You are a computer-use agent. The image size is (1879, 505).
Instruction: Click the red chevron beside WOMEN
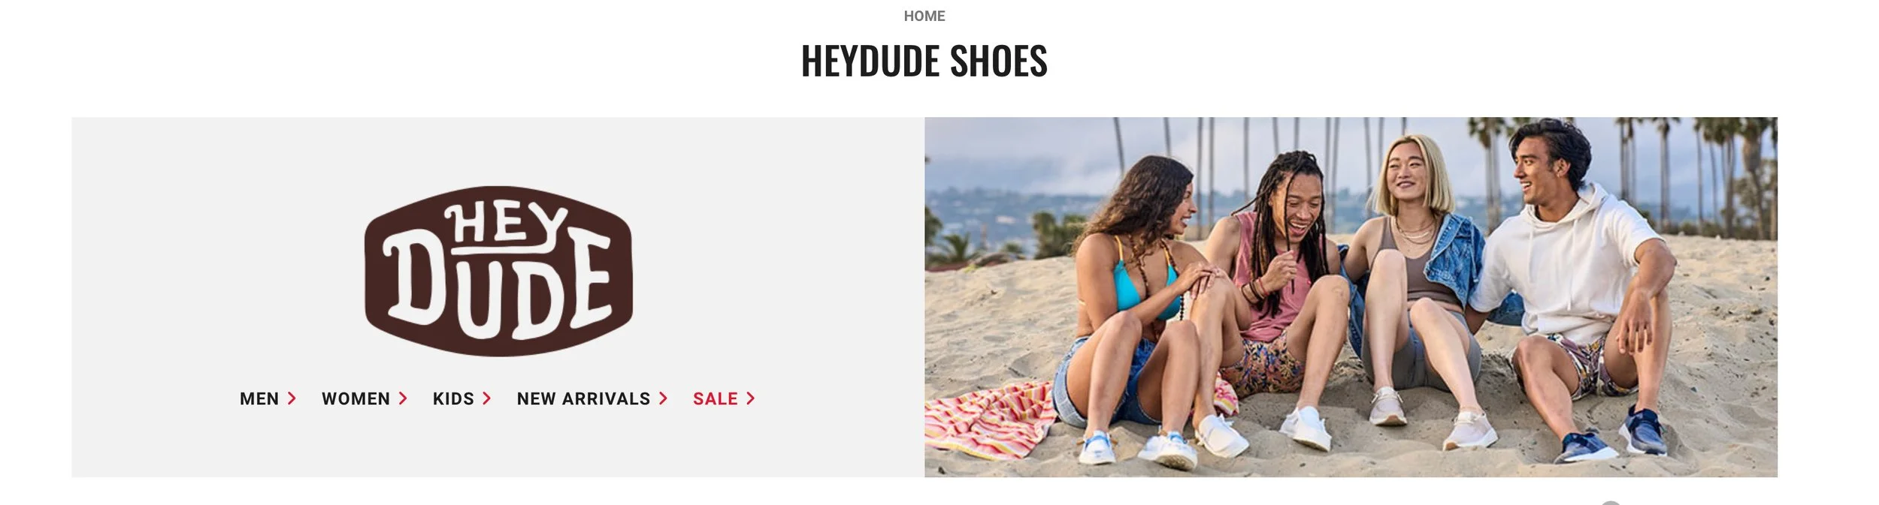pyautogui.click(x=402, y=398)
